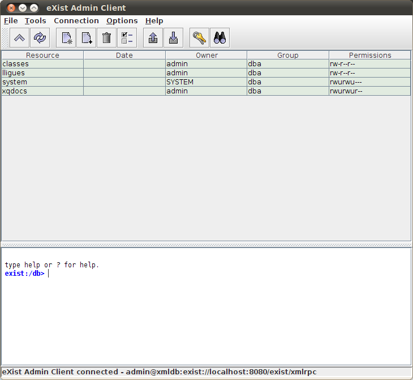The height and width of the screenshot is (380, 413).
Task: Click the Permissions column header
Action: pos(370,55)
